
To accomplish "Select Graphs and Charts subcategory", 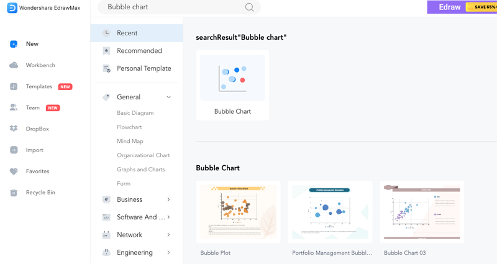I will 141,169.
